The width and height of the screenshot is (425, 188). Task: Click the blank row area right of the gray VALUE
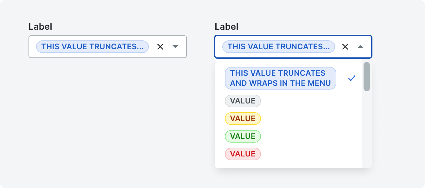pyautogui.click(x=310, y=101)
